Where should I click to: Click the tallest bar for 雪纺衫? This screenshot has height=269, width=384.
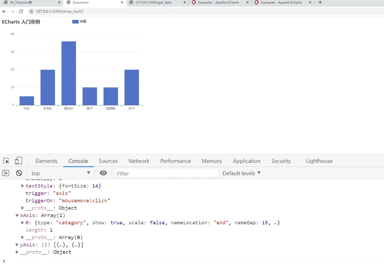click(69, 73)
